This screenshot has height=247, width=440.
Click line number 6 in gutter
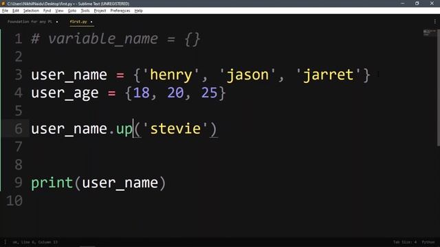[19, 129]
